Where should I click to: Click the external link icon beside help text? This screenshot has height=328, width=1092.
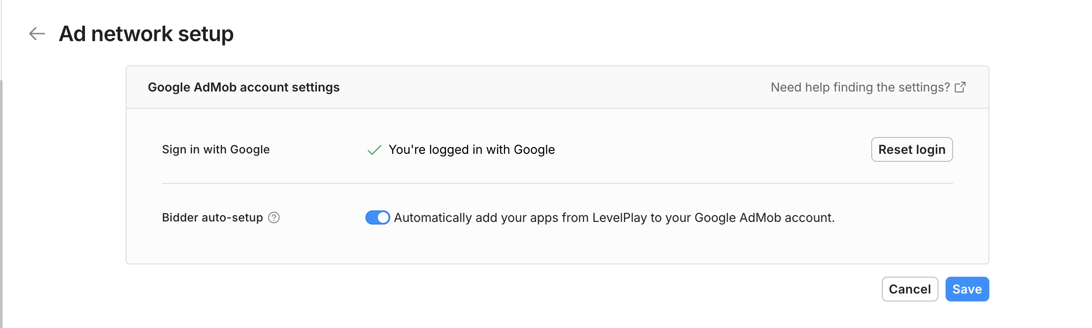click(x=960, y=87)
